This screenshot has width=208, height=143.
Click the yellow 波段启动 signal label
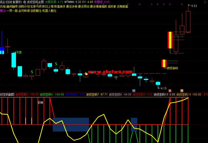172,68
